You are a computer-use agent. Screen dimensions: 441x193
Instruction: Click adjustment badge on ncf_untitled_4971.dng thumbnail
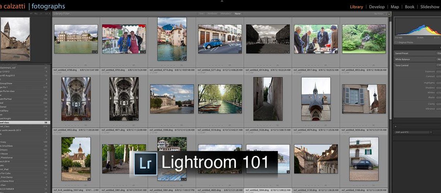coord(137,119)
